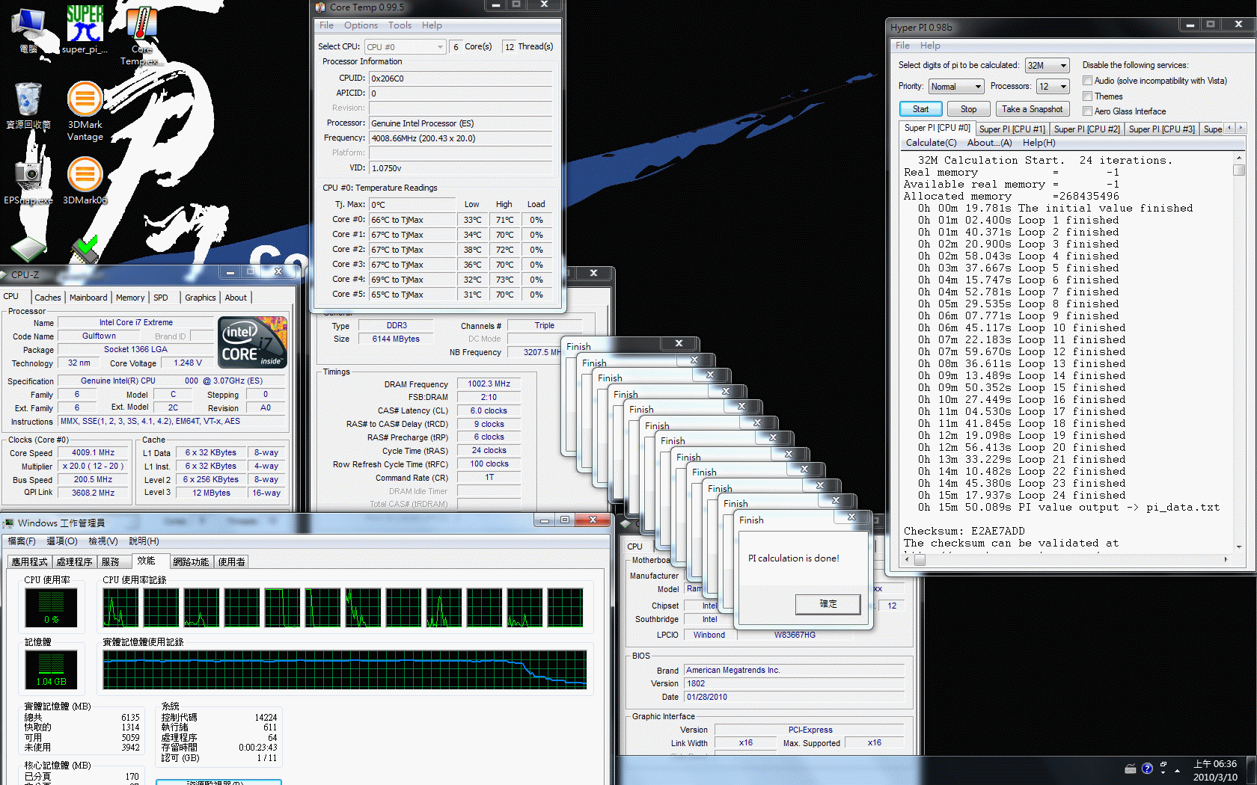Click the Hyper PI horizontal scrollbar thumb
Image resolution: width=1257 pixels, height=785 pixels.
[920, 559]
